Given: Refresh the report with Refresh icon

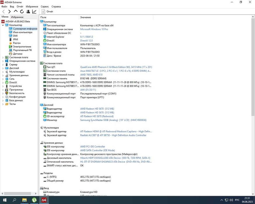Looking at the screenshot, I should [22, 12].
